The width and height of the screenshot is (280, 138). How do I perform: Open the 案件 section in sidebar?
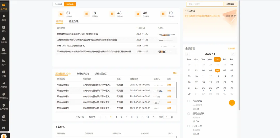pyautogui.click(x=4, y=29)
